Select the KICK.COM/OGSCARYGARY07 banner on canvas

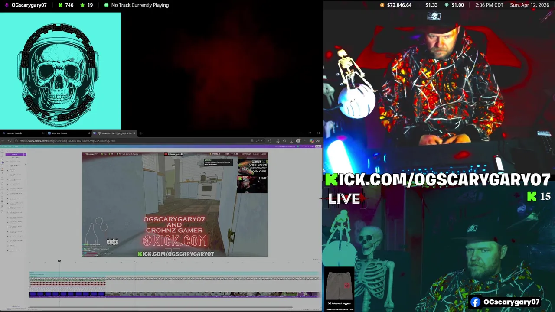(176, 254)
